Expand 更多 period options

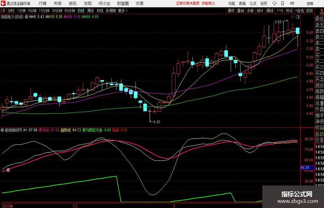pos(123,11)
